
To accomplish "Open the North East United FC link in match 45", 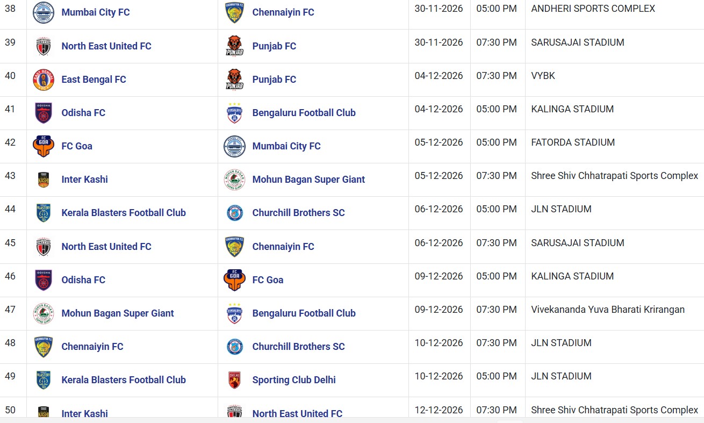I will (106, 247).
